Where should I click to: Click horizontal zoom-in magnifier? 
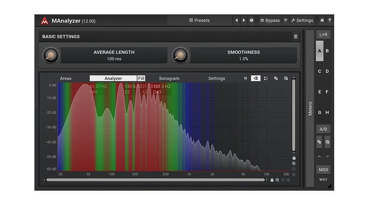coord(277,180)
